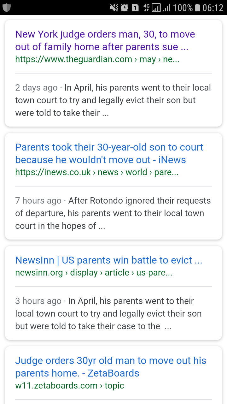Open the ZetaBoards topic about the judge's order
The width and height of the screenshot is (227, 404).
pyautogui.click(x=111, y=367)
